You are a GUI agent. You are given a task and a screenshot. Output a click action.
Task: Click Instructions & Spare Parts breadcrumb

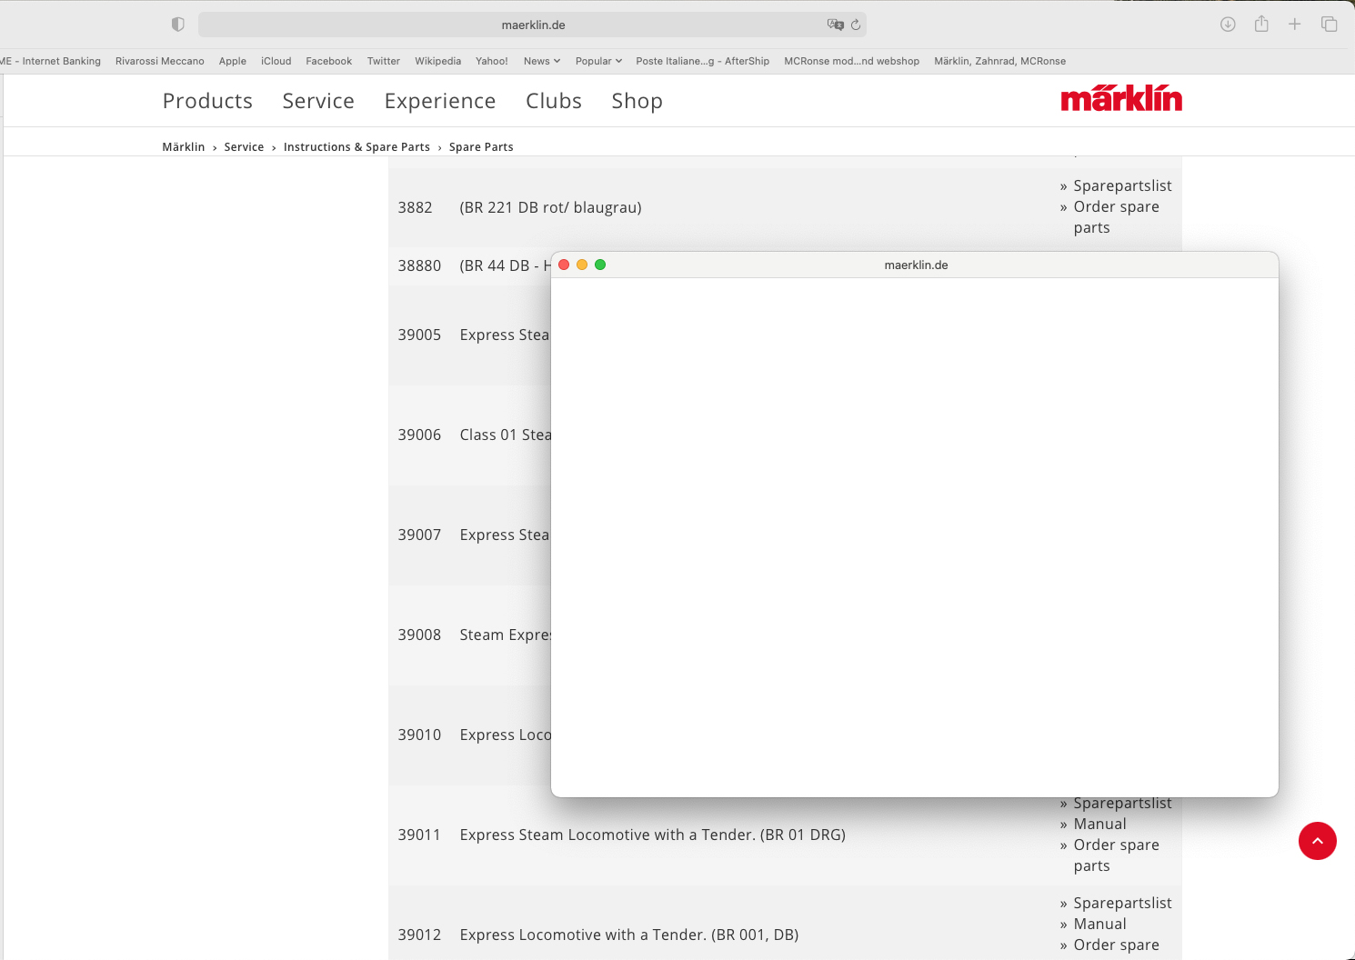[x=356, y=146]
